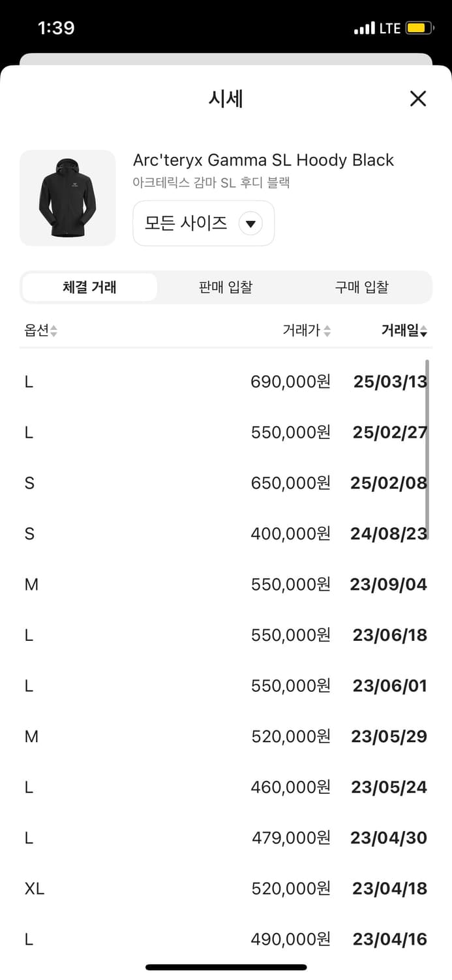Close the 시세 price sheet
This screenshot has width=452, height=980.
click(x=417, y=99)
